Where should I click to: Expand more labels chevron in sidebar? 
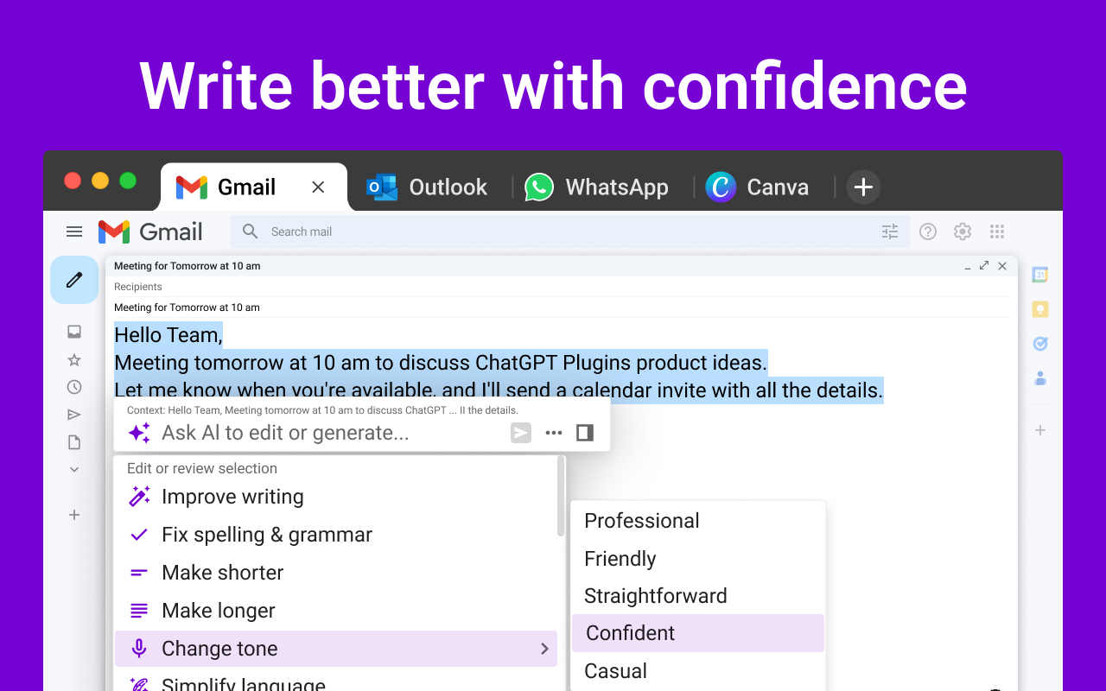[74, 470]
